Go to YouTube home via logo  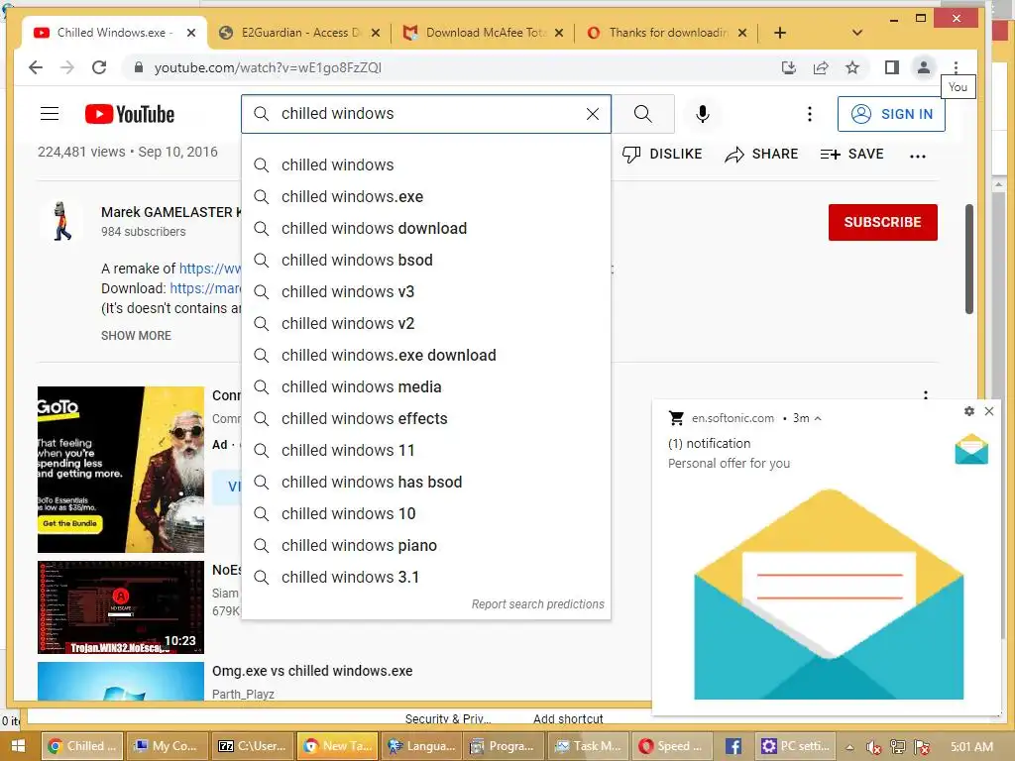pyautogui.click(x=130, y=114)
